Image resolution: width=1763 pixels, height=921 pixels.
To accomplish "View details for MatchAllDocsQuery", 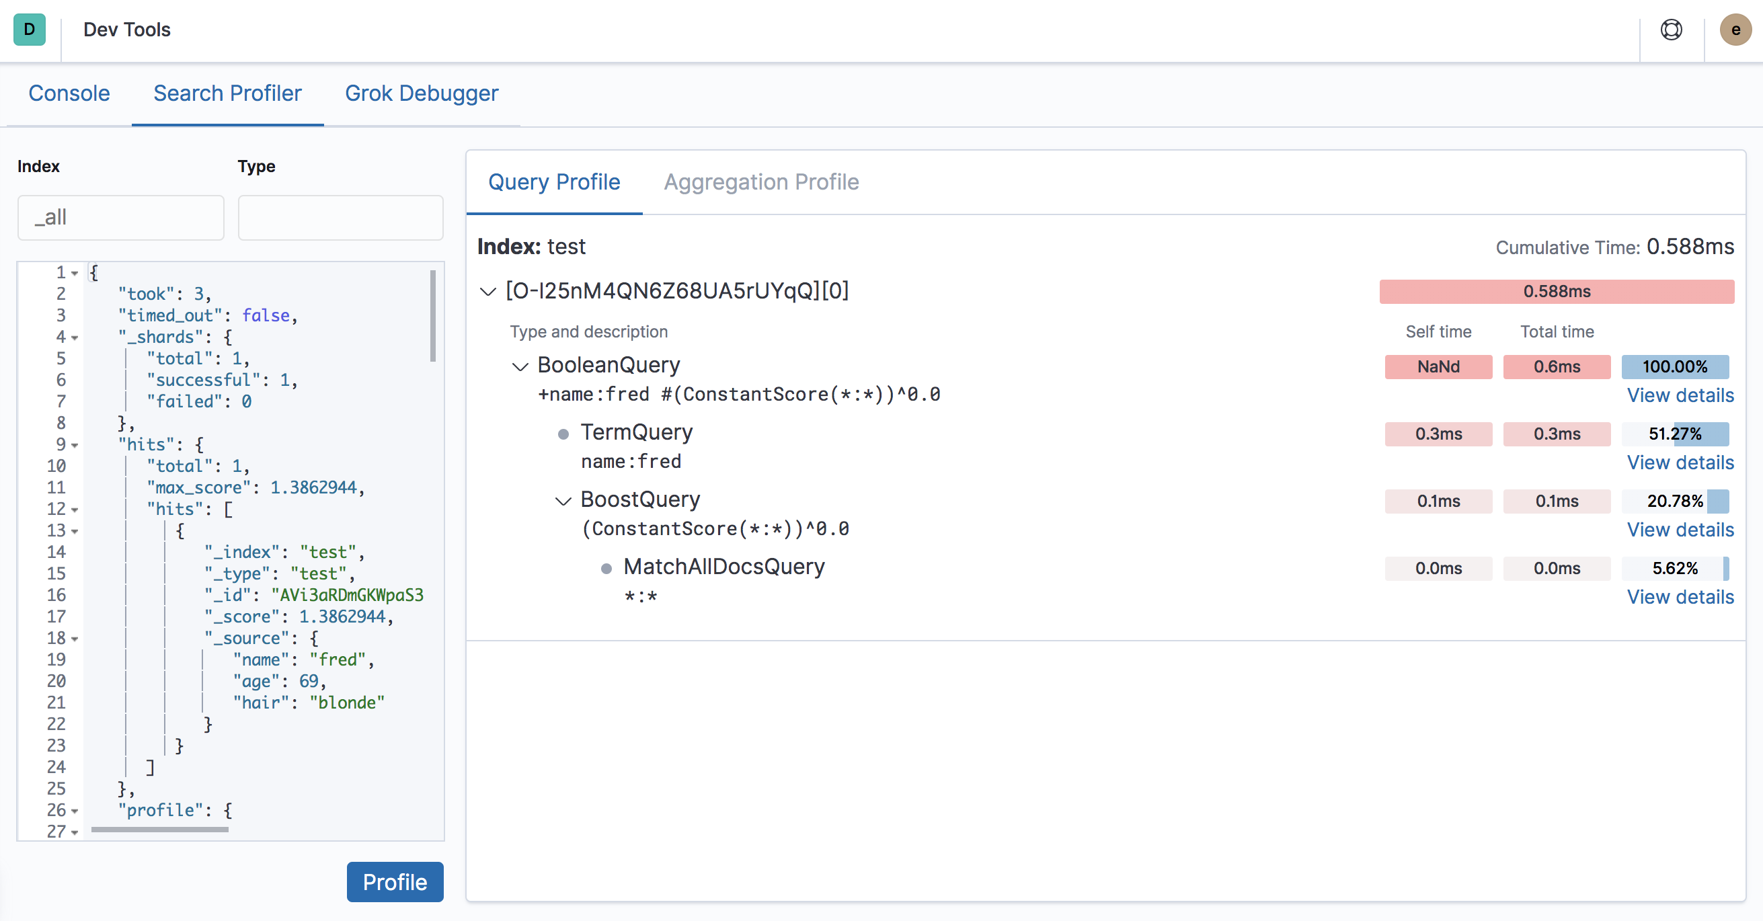I will pos(1680,597).
